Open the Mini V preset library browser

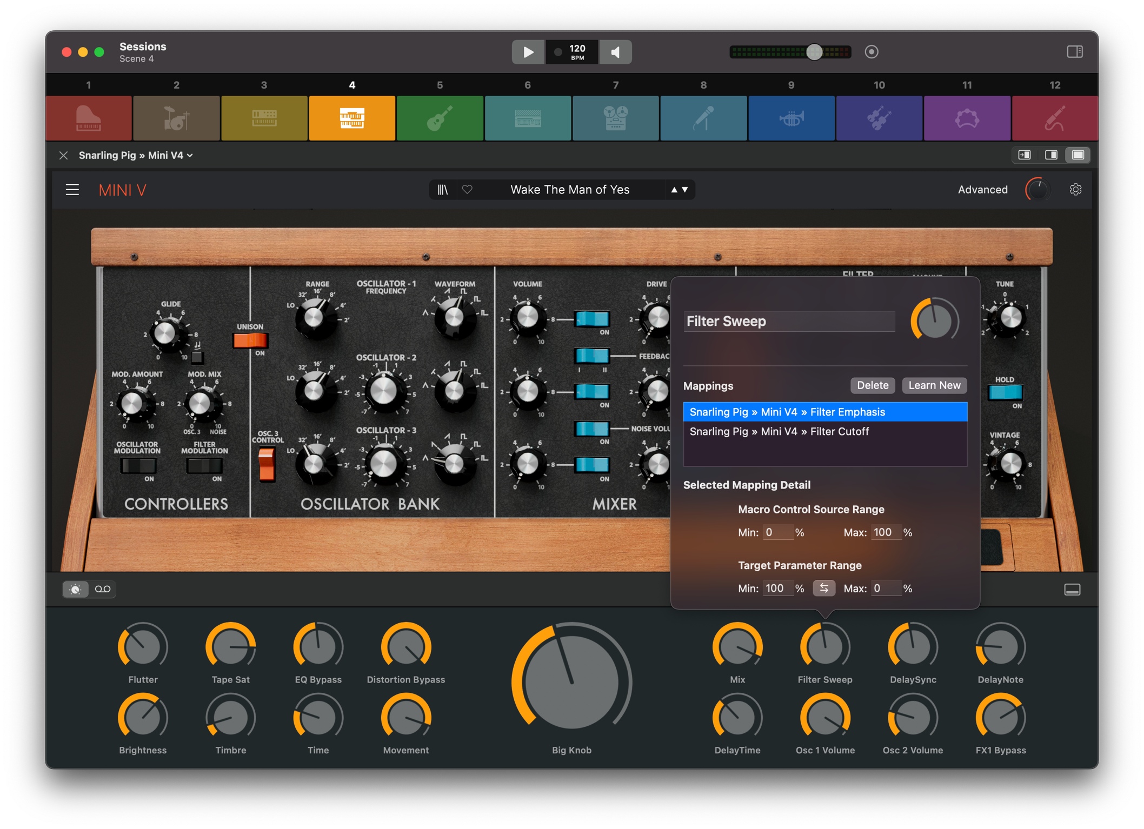(443, 190)
